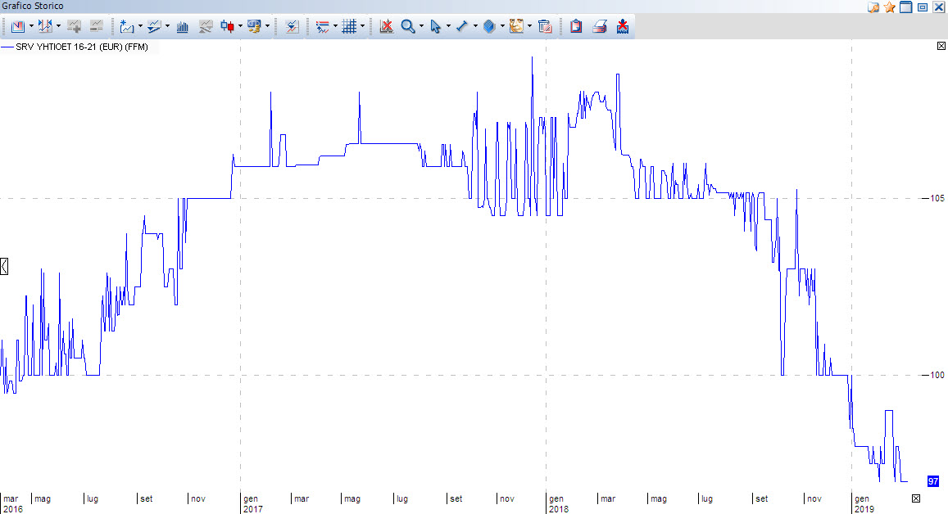
Task: Click the left arrow on chart edge
Action: (x=4, y=266)
